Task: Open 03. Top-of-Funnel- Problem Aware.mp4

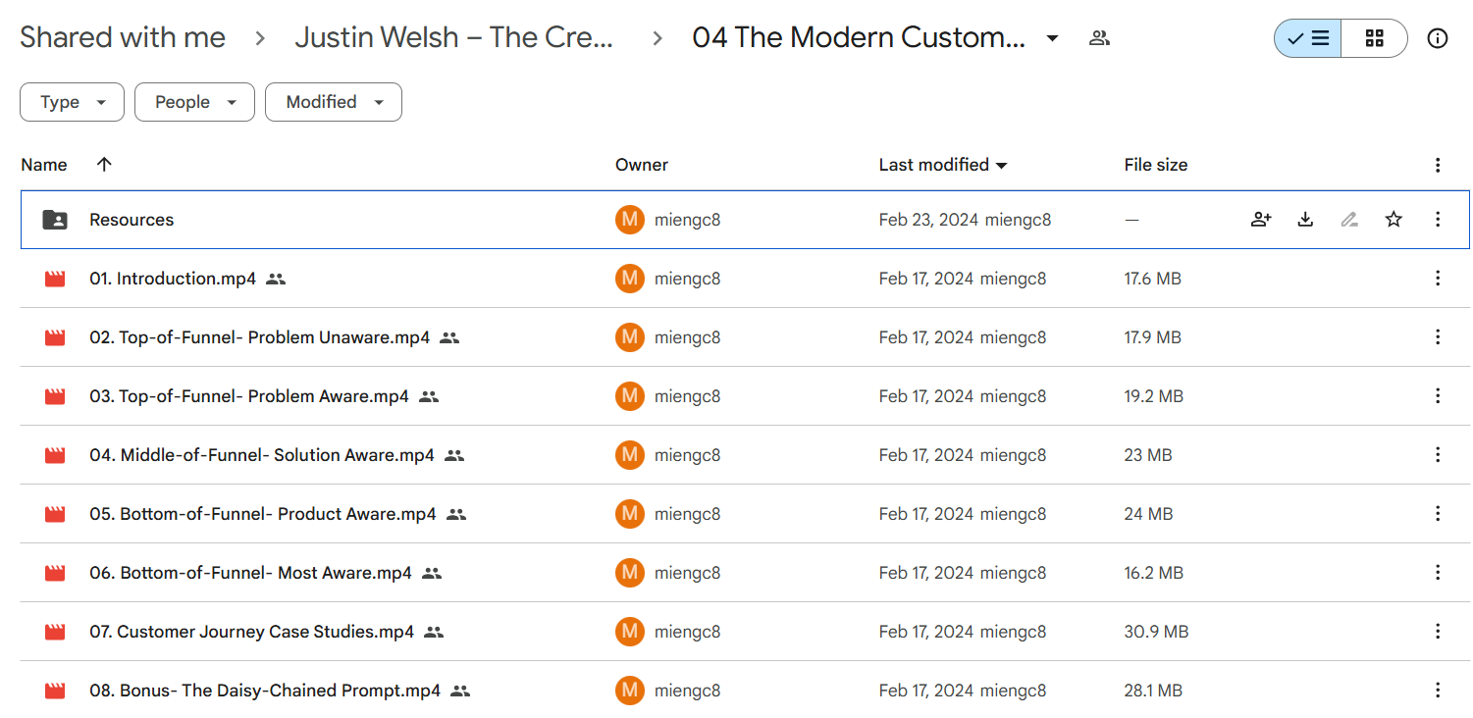Action: (x=249, y=396)
